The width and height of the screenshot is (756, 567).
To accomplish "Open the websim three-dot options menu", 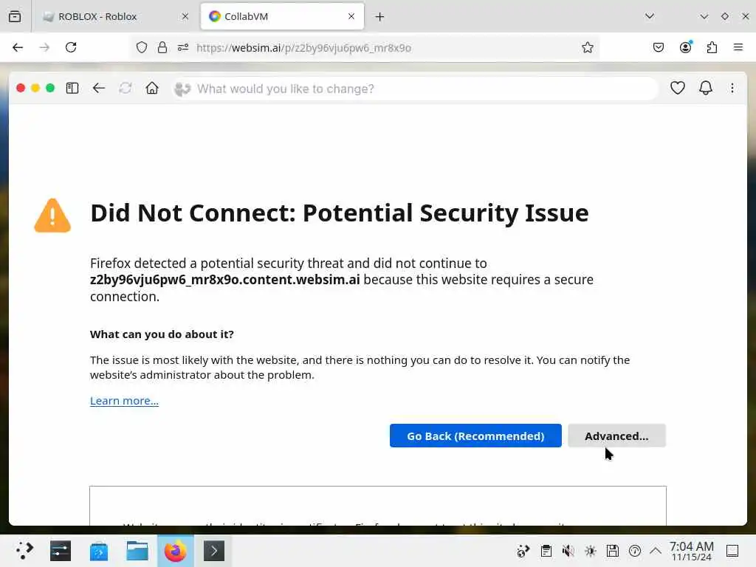I will [732, 89].
